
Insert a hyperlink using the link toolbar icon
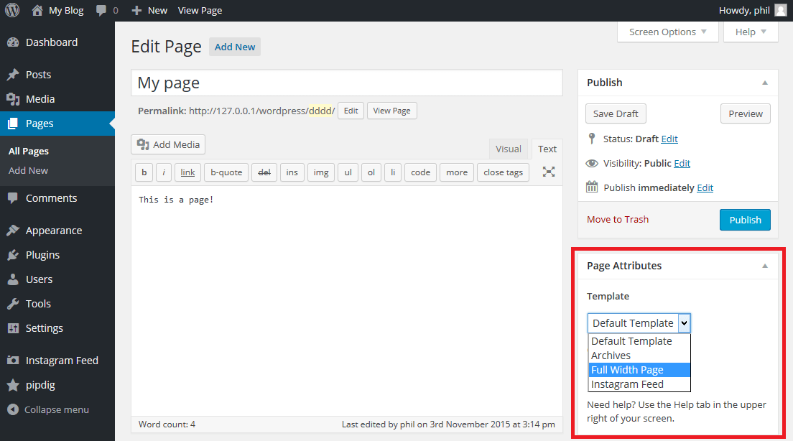187,172
